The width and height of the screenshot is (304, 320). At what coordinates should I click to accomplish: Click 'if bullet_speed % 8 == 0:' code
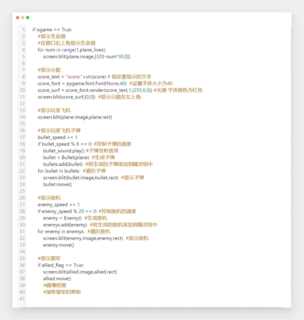click(x=65, y=144)
